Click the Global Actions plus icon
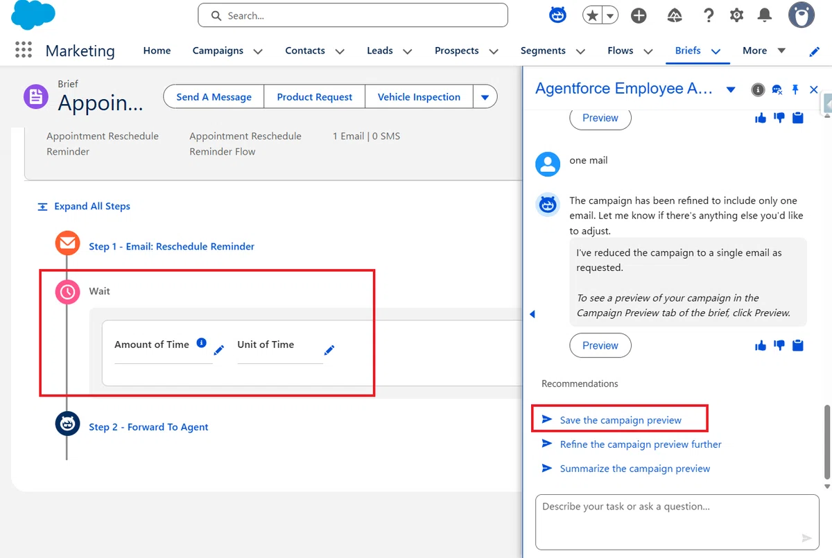 [639, 15]
